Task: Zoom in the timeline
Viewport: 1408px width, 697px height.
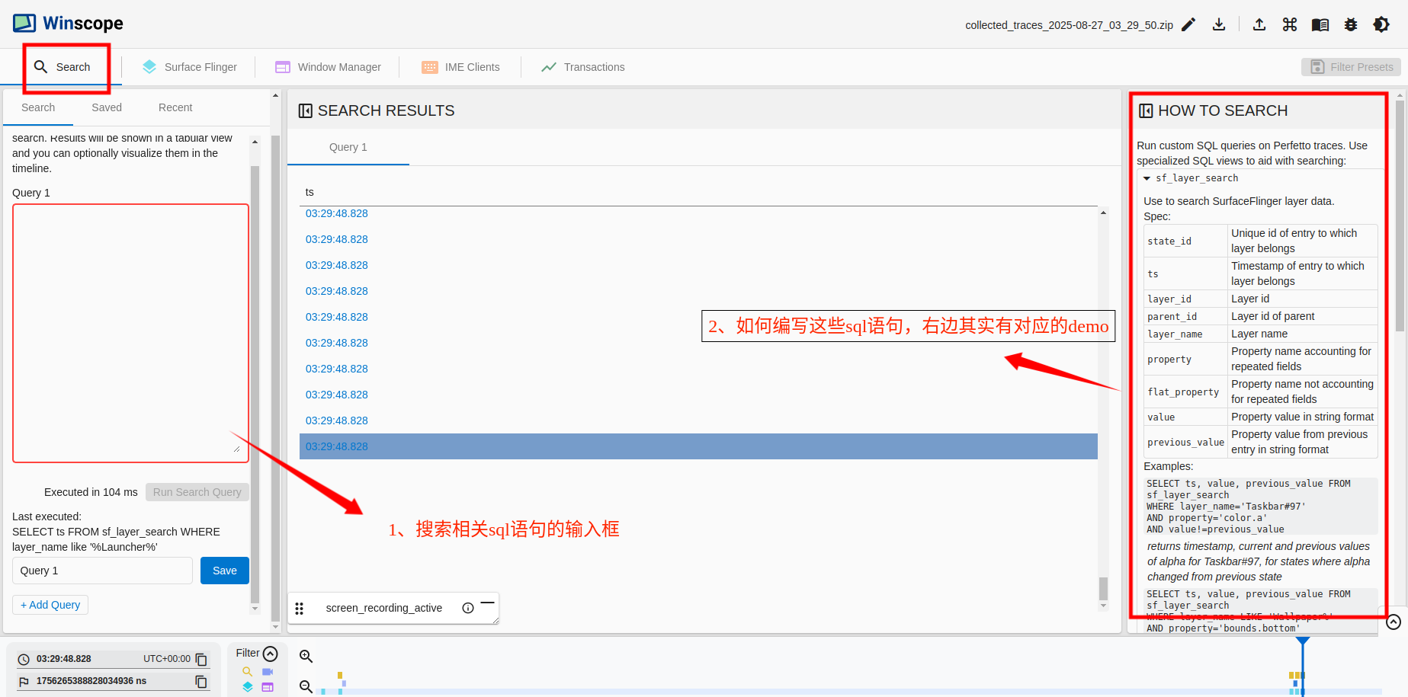Action: (306, 657)
